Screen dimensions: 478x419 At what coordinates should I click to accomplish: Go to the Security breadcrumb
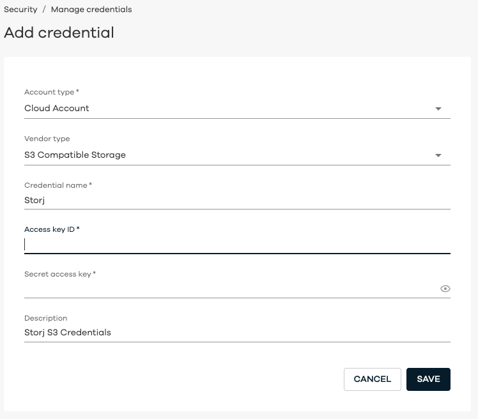[x=20, y=10]
